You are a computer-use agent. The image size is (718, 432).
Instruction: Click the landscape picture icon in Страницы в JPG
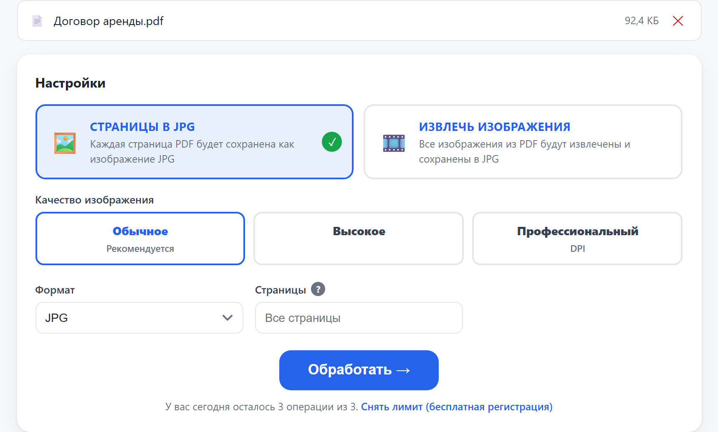[65, 143]
